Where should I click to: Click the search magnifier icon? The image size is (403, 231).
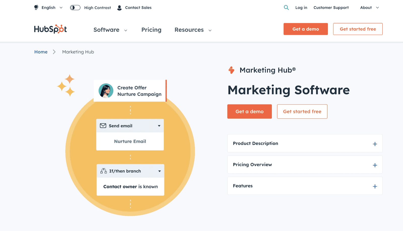click(x=286, y=8)
